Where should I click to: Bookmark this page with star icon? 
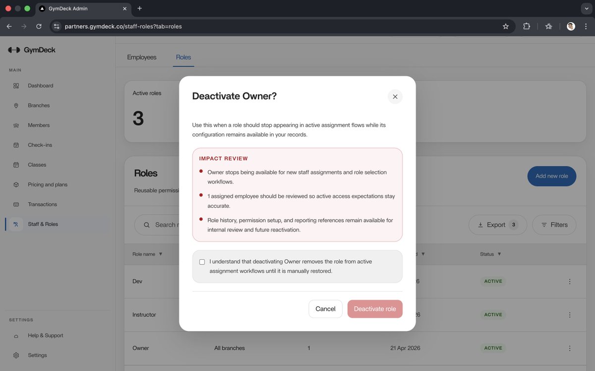pos(506,26)
